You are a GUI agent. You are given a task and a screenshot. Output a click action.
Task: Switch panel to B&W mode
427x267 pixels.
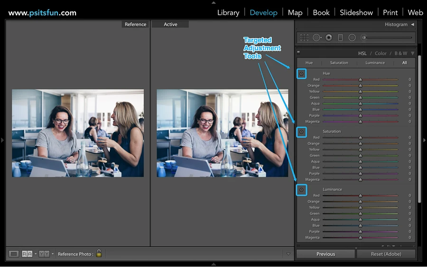[400, 53]
